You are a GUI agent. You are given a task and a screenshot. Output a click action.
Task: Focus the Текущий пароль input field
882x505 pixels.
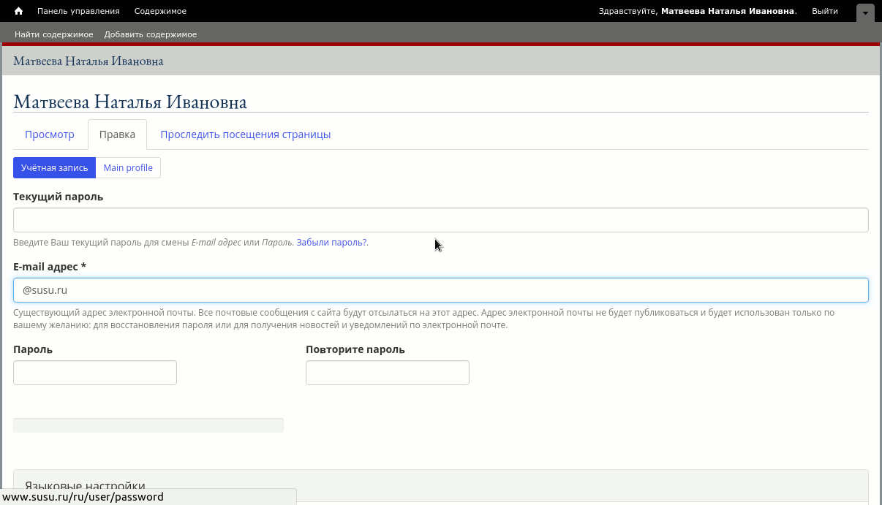point(440,220)
